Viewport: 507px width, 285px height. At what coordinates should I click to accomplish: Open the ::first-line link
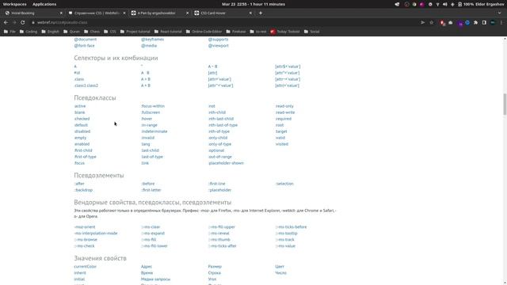216,184
